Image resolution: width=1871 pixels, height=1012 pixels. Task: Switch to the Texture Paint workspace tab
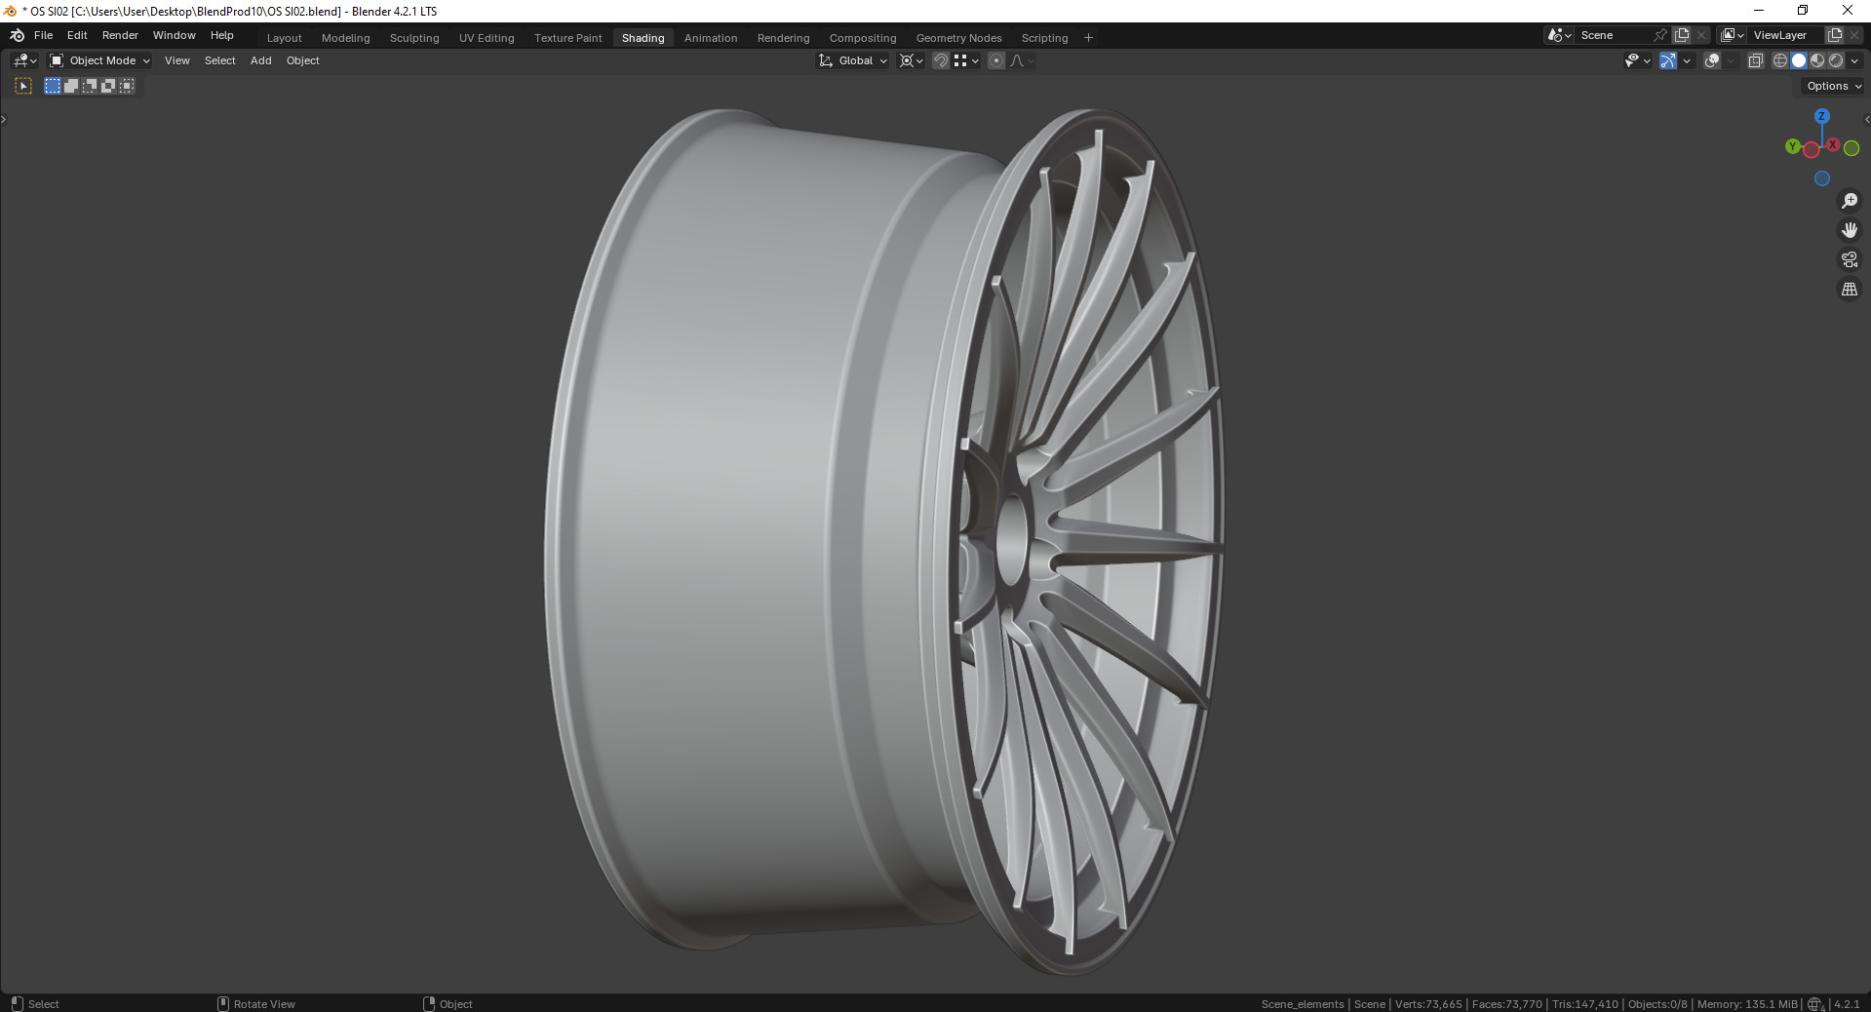pyautogui.click(x=568, y=38)
